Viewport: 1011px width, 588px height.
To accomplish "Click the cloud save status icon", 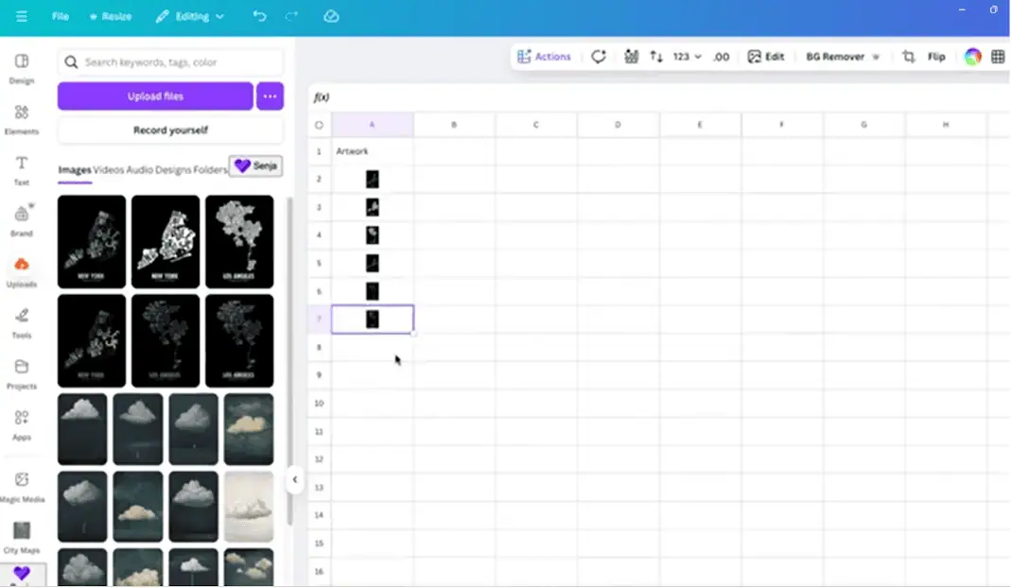I will point(331,17).
